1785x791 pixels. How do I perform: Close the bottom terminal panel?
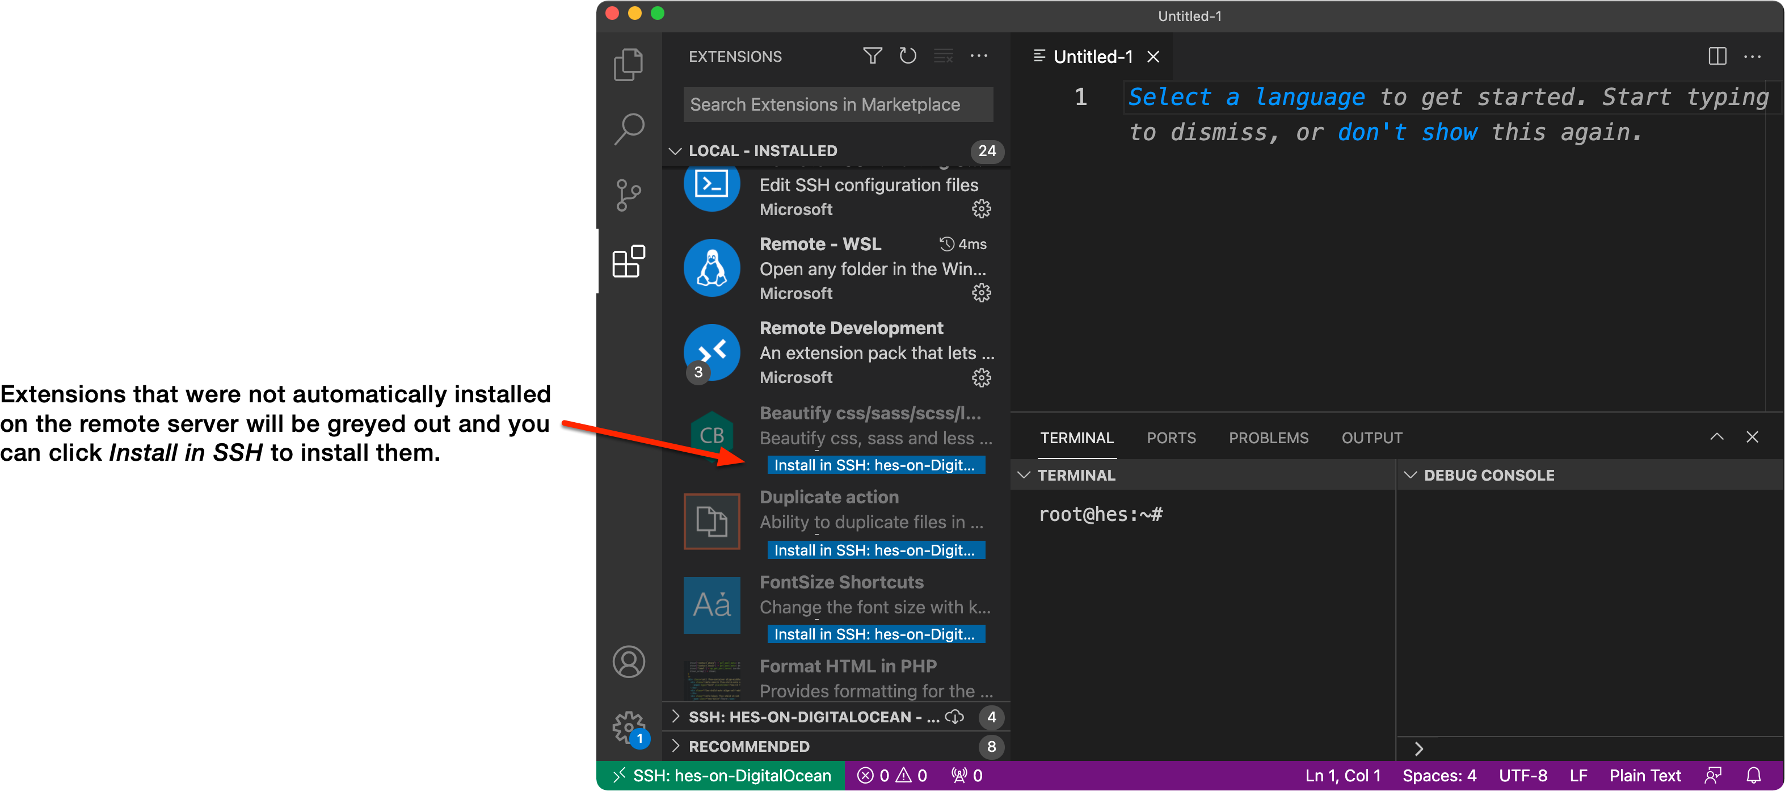[1753, 437]
